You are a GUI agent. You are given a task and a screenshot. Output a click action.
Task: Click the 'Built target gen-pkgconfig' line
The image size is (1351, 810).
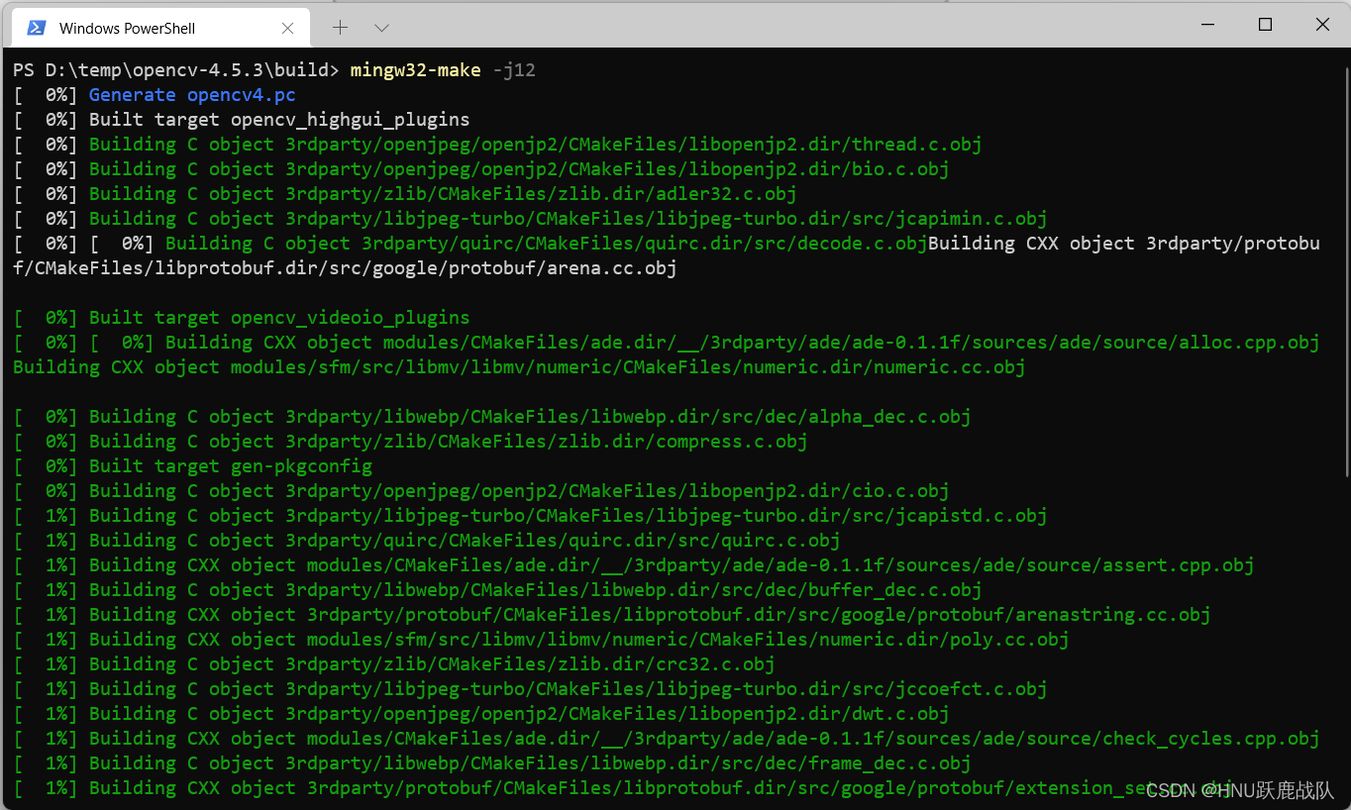pyautogui.click(x=193, y=466)
